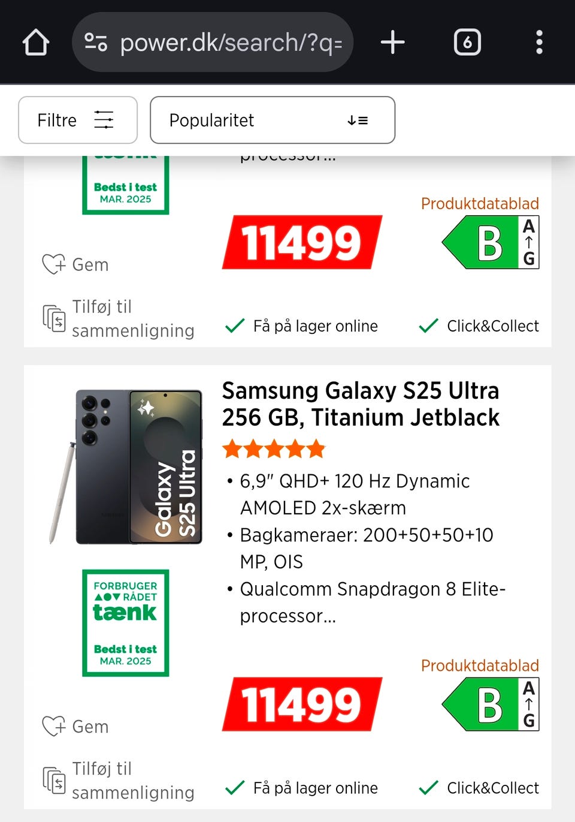Open Produktdatablad for the S25 Ultra Jetblack

(480, 666)
